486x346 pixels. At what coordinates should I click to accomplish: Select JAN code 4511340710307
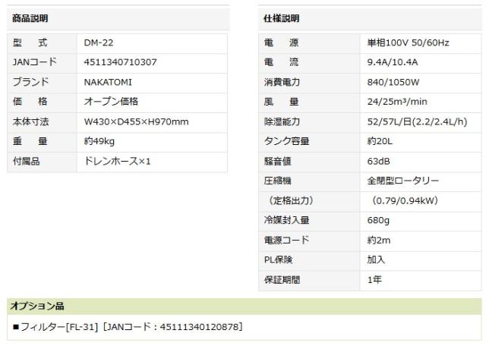coord(120,62)
